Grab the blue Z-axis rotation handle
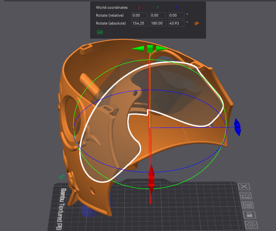 238,127
